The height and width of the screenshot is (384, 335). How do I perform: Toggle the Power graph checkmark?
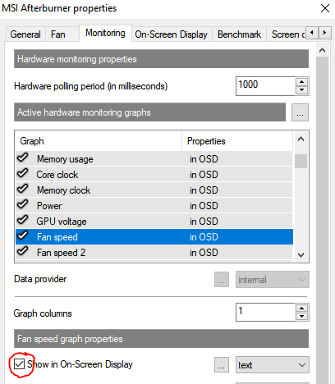(23, 205)
